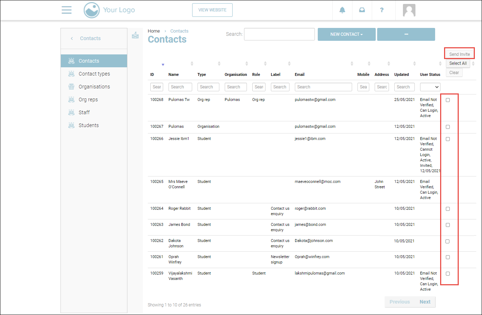Image resolution: width=482 pixels, height=315 pixels.
Task: Go to Organisations in the sidebar
Action: click(94, 87)
